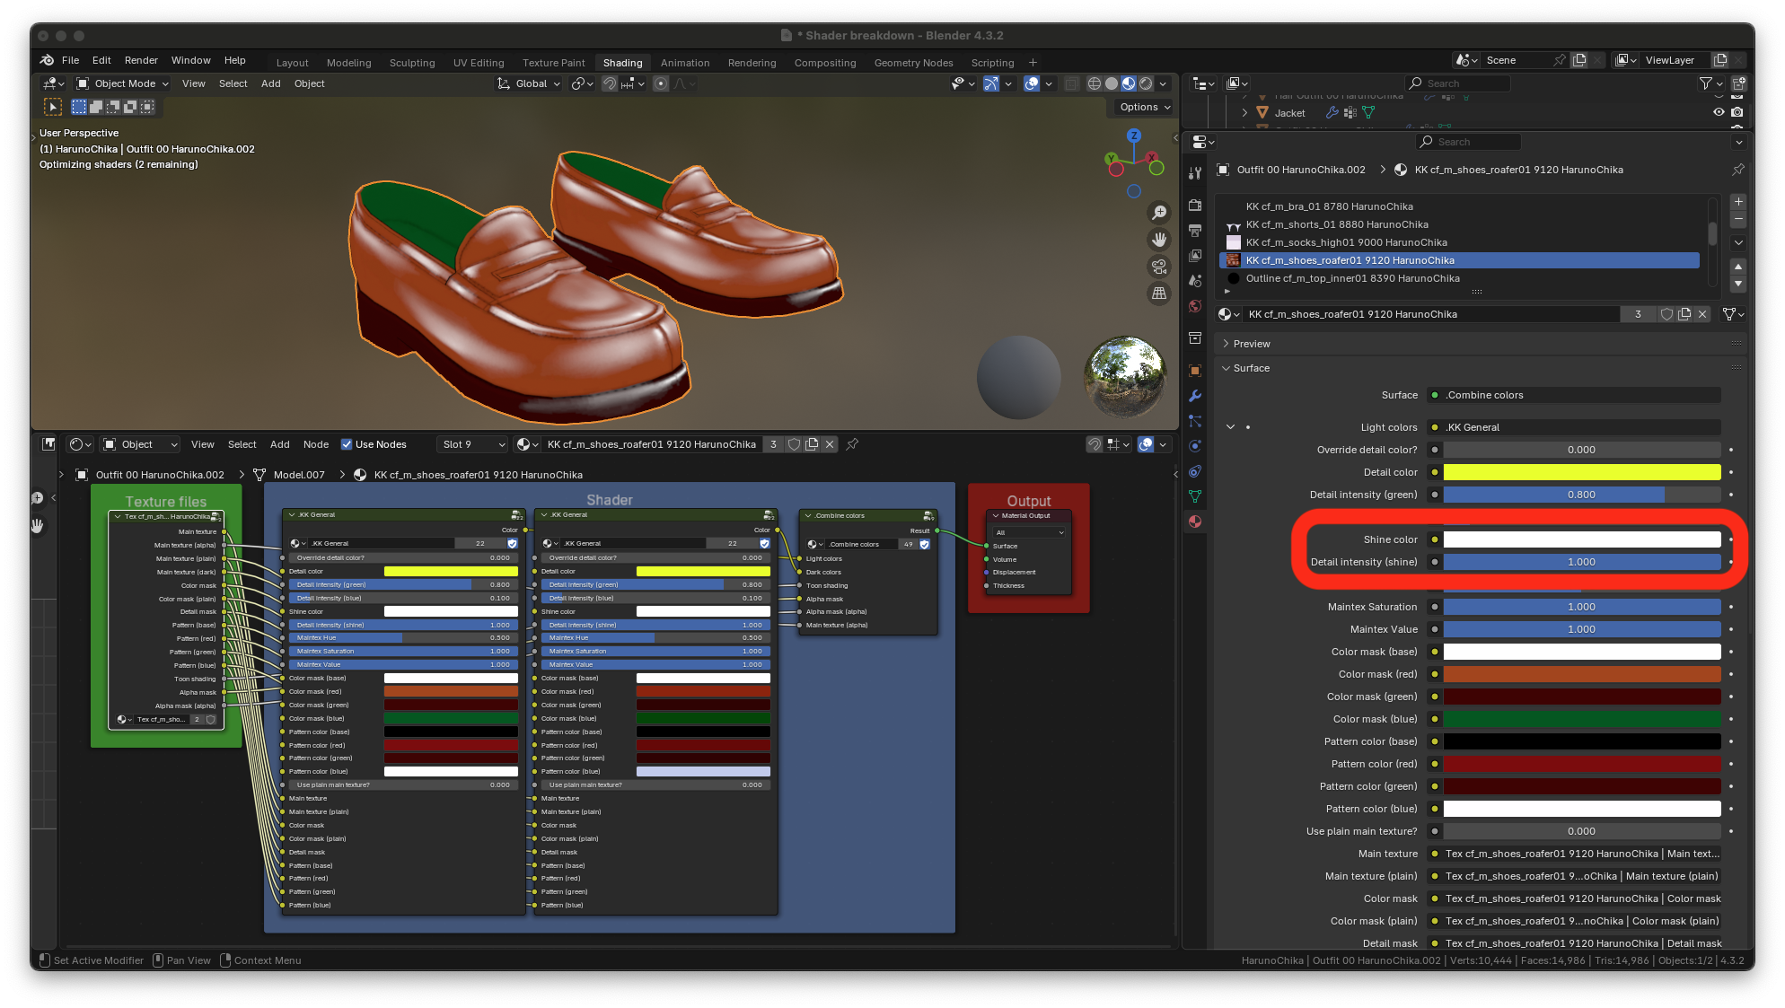Open the Modifiers wrench properties tab

(1195, 396)
